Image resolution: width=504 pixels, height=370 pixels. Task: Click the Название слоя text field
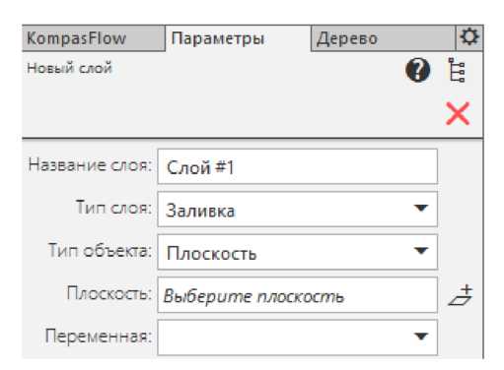coord(298,166)
